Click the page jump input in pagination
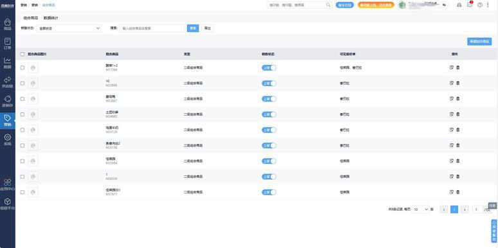The height and width of the screenshot is (248, 498). click(x=477, y=209)
